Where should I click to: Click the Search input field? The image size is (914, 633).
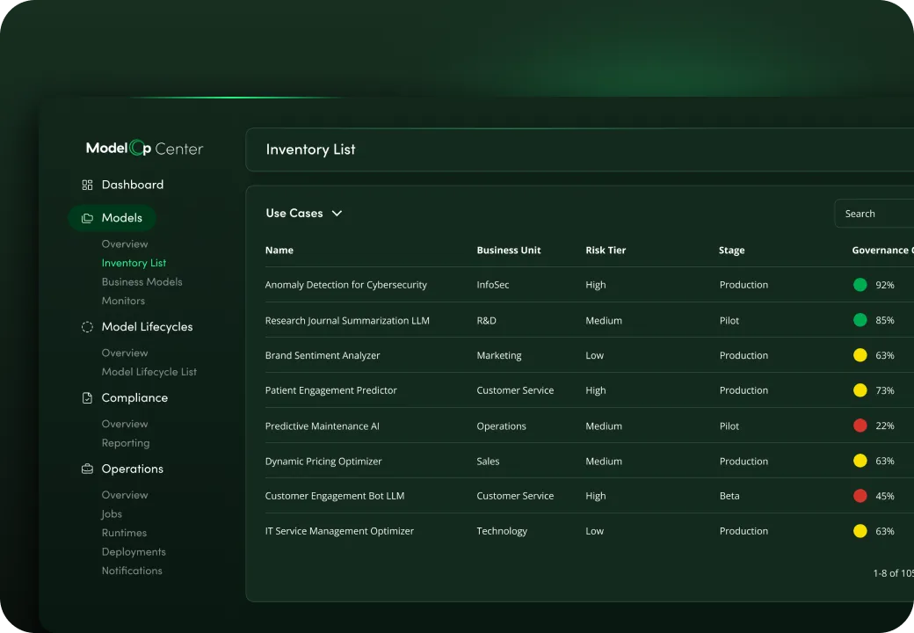[874, 214]
